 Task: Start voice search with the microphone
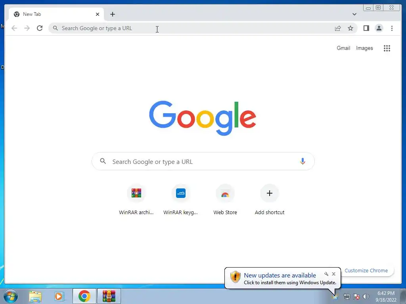tap(303, 161)
